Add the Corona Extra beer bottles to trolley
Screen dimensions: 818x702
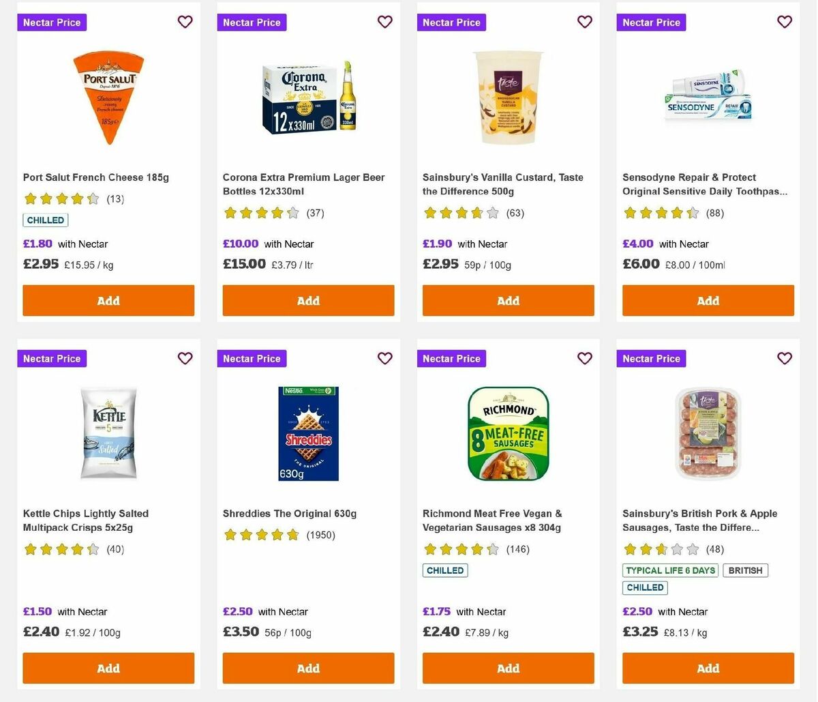click(x=308, y=300)
